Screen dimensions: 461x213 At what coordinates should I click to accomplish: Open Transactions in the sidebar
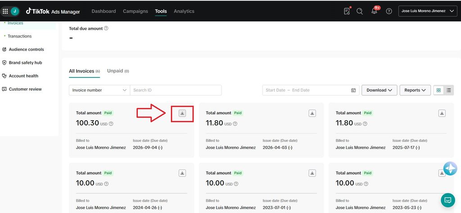[19, 36]
